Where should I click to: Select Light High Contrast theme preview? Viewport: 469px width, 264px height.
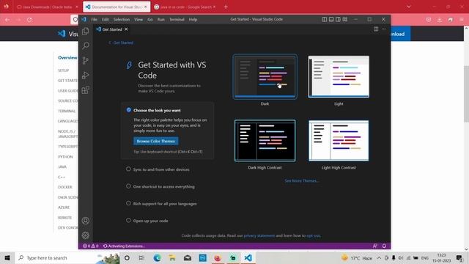(x=339, y=141)
